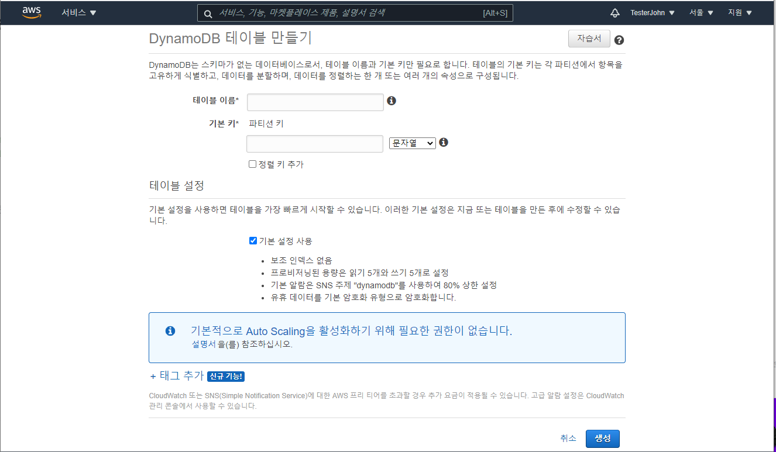Click the 취소 cancel link
The width and height of the screenshot is (776, 452).
click(568, 439)
